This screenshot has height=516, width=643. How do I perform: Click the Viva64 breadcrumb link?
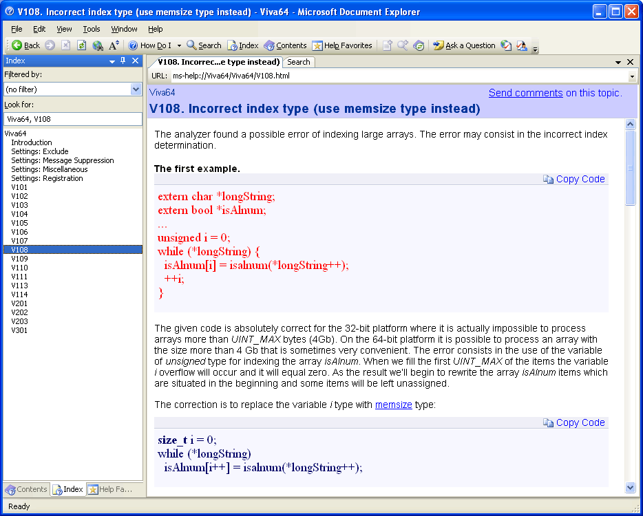click(x=162, y=93)
